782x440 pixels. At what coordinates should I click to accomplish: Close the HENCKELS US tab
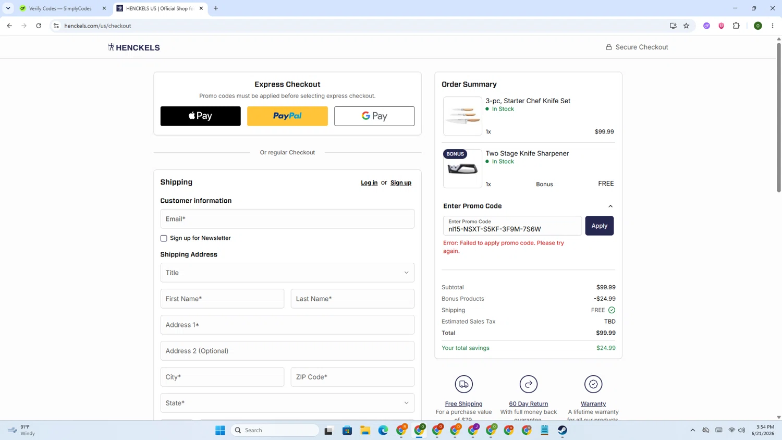click(x=201, y=8)
